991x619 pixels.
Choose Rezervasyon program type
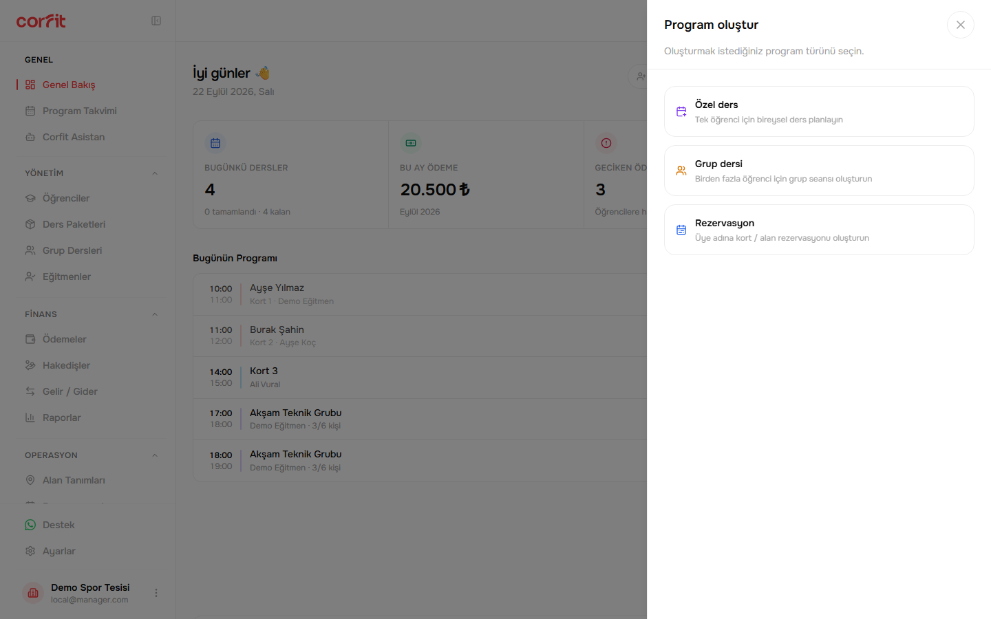(819, 230)
